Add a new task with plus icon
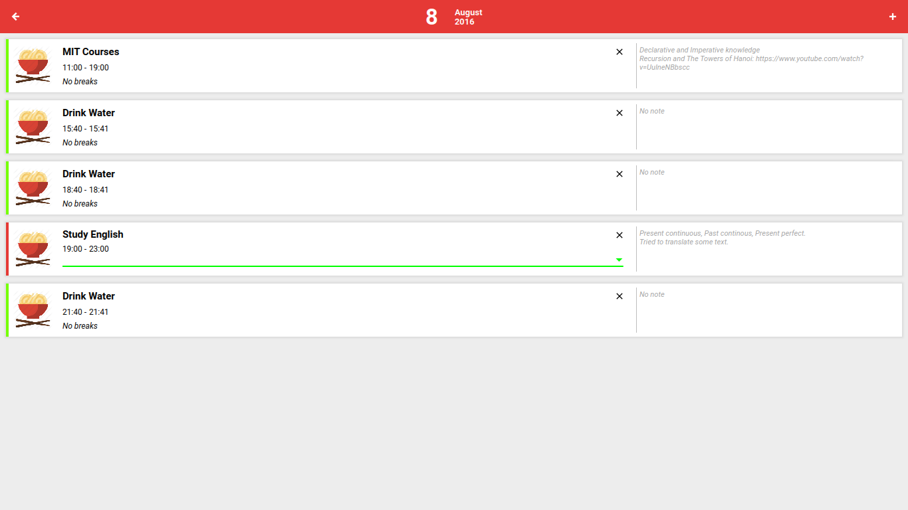 [893, 17]
